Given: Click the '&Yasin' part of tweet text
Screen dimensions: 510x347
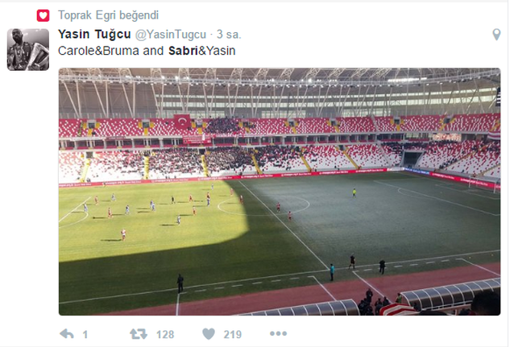Looking at the screenshot, I should click(x=217, y=51).
